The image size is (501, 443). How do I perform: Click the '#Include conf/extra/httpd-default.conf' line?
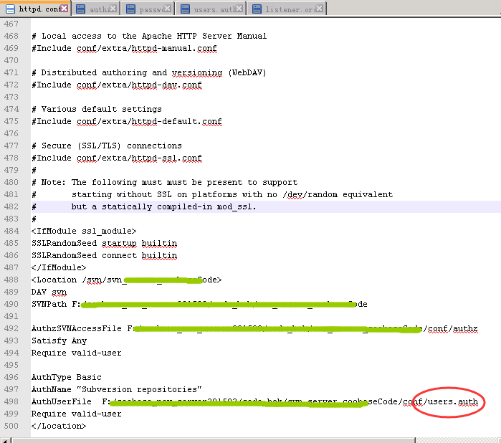[x=127, y=121]
